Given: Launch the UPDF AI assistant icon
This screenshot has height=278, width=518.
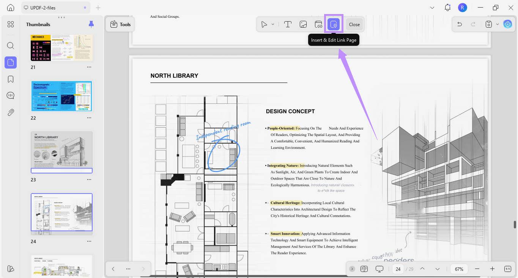Looking at the screenshot, I should pyautogui.click(x=508, y=24).
